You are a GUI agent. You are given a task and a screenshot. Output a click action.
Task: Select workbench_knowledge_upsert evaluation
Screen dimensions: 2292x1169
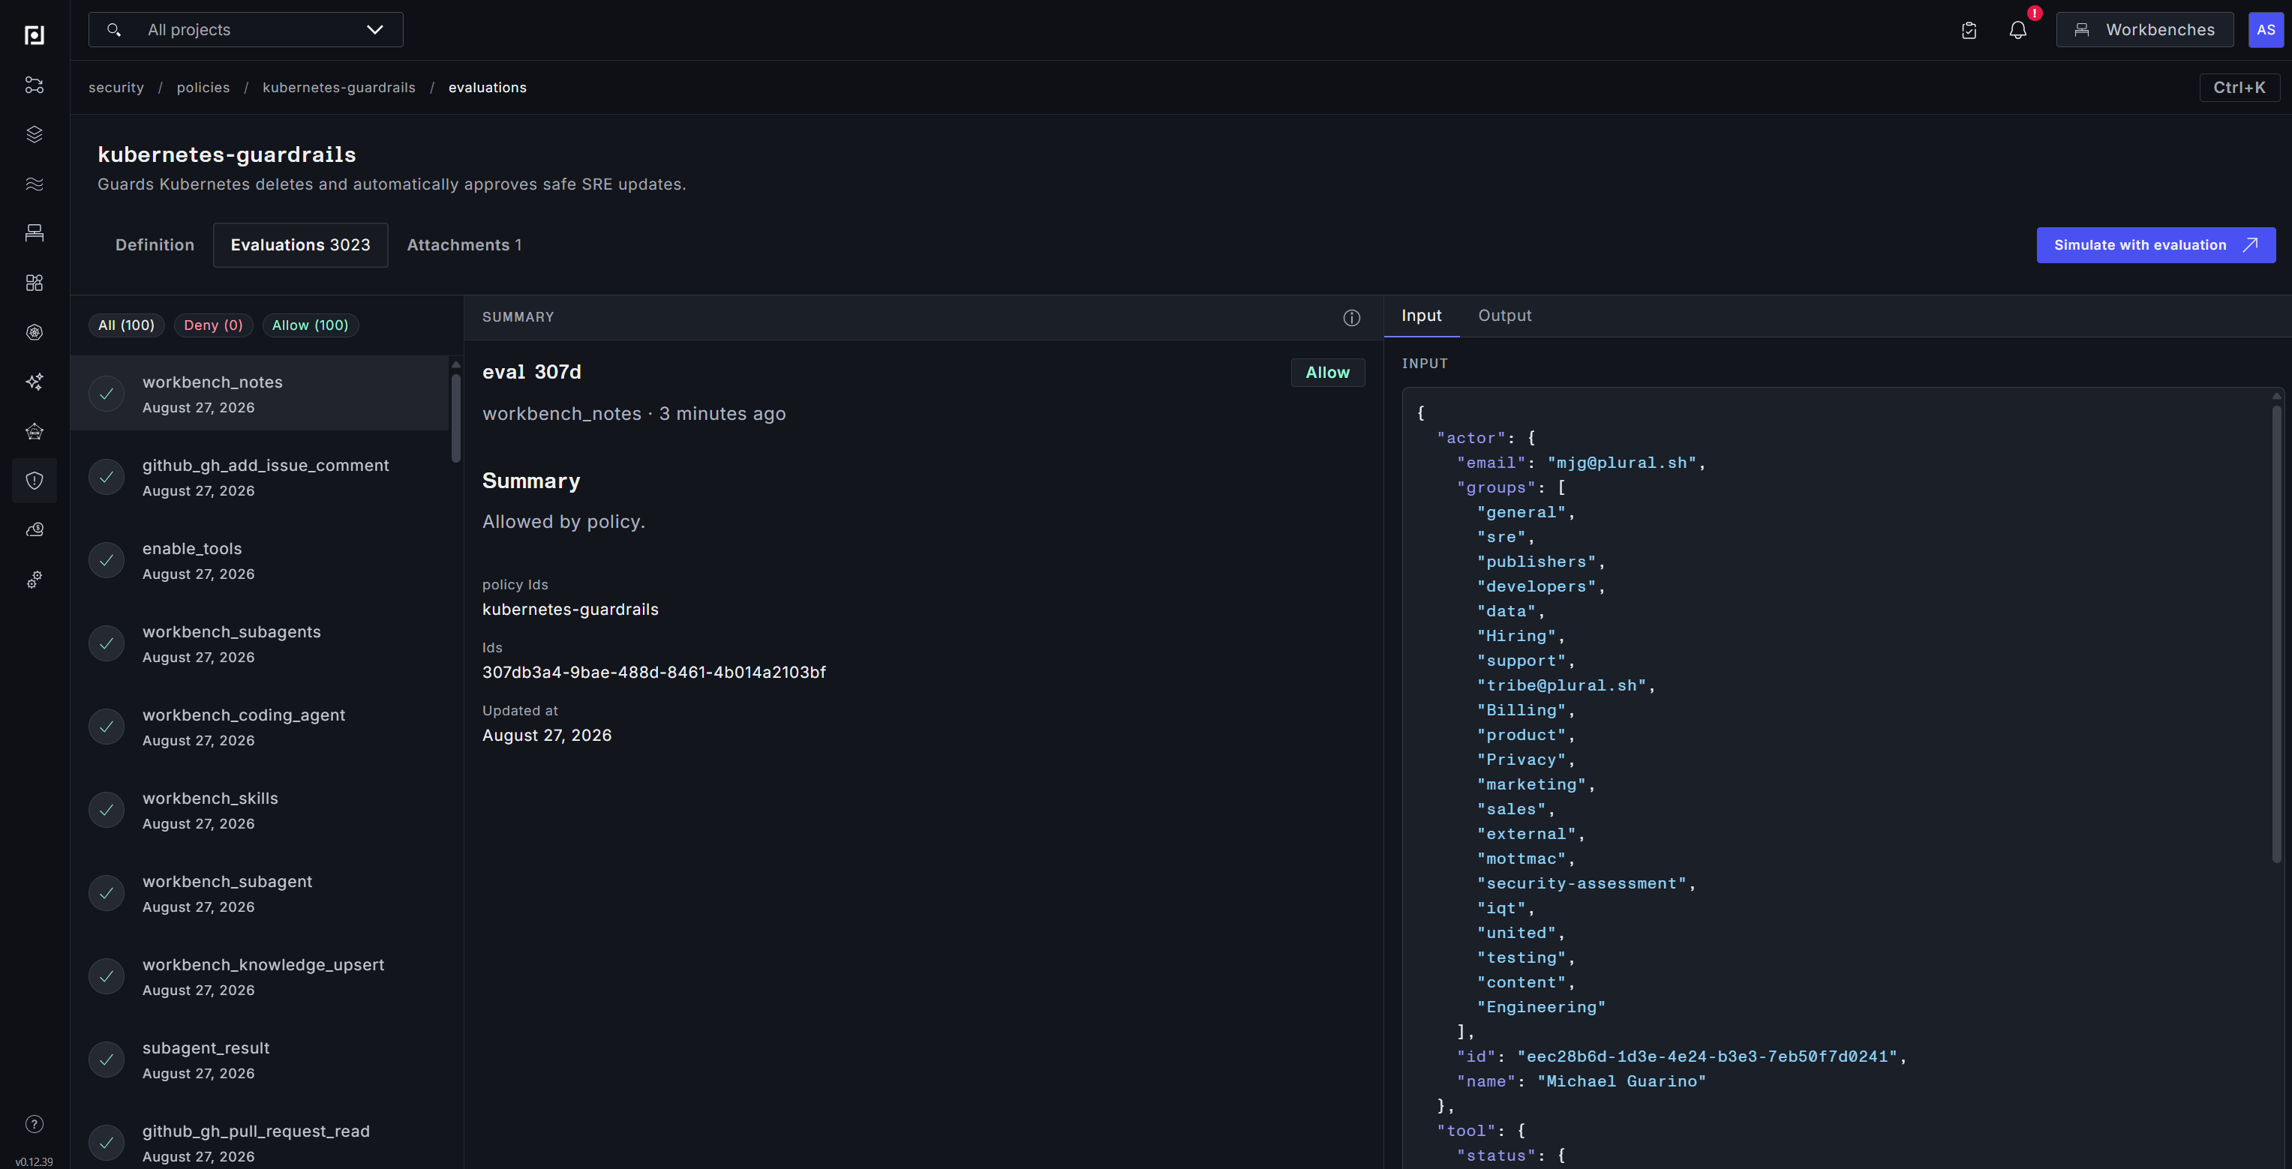coord(260,977)
